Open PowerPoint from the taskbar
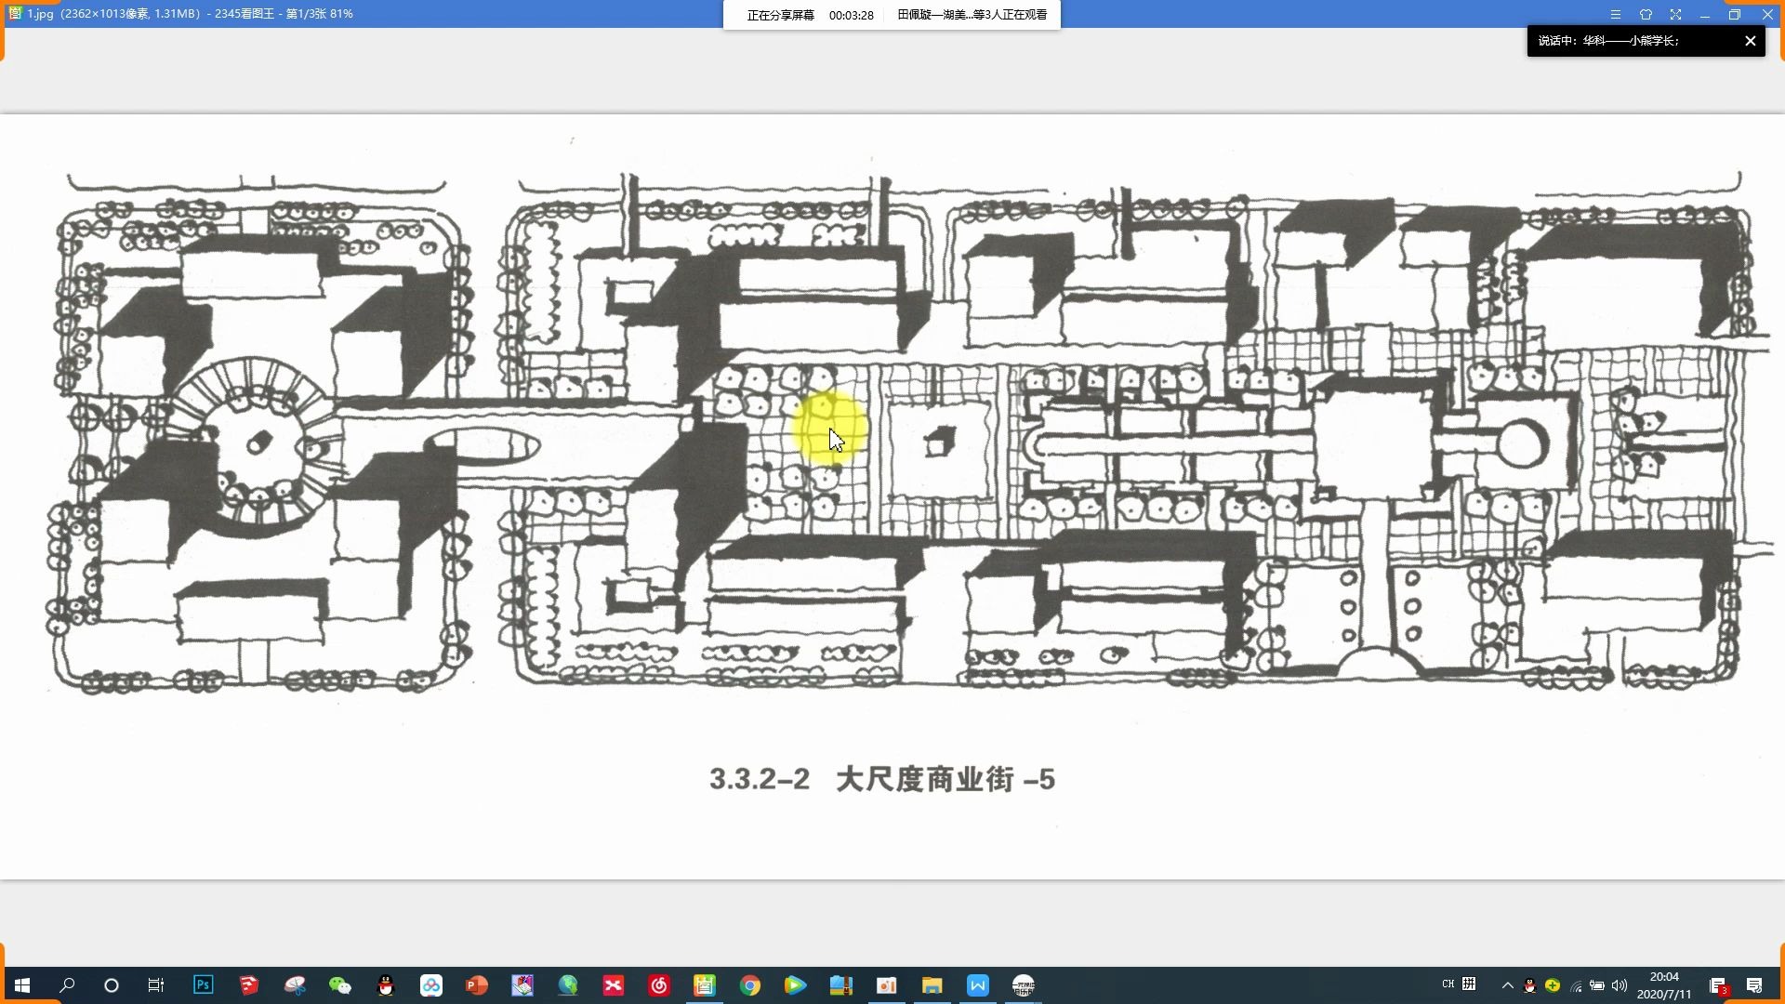Viewport: 1785px width, 1004px height. (x=473, y=984)
